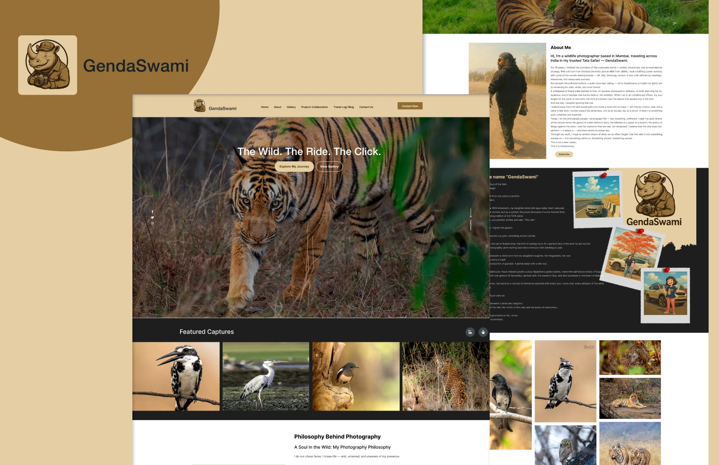Open the Contact Us nav link
The height and width of the screenshot is (465, 719).
(366, 107)
